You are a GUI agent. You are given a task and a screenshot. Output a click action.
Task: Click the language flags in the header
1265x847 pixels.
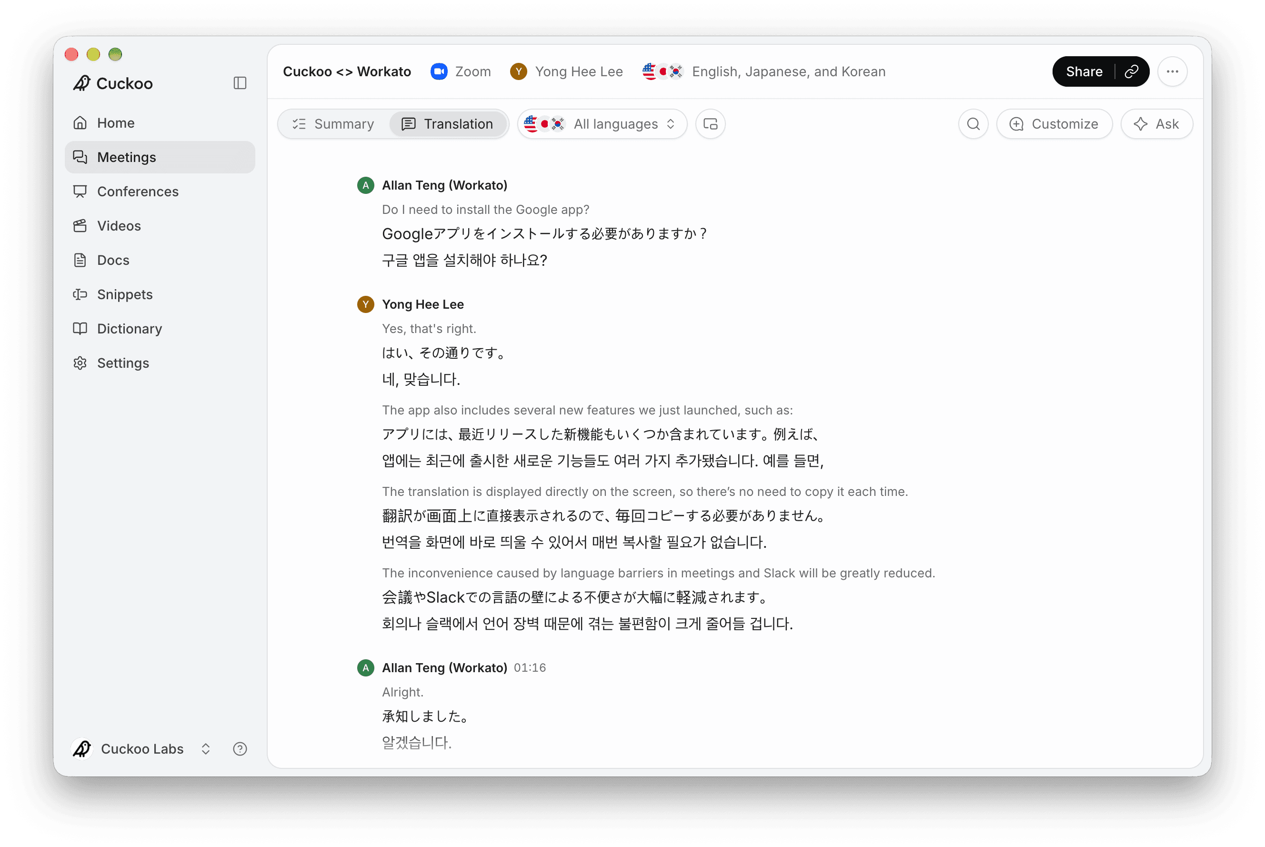pos(663,71)
